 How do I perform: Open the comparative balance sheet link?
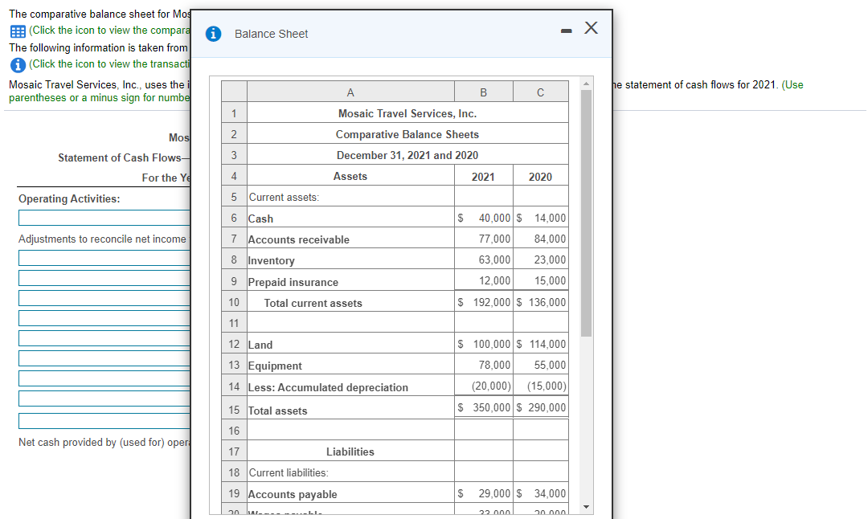pyautogui.click(x=109, y=30)
